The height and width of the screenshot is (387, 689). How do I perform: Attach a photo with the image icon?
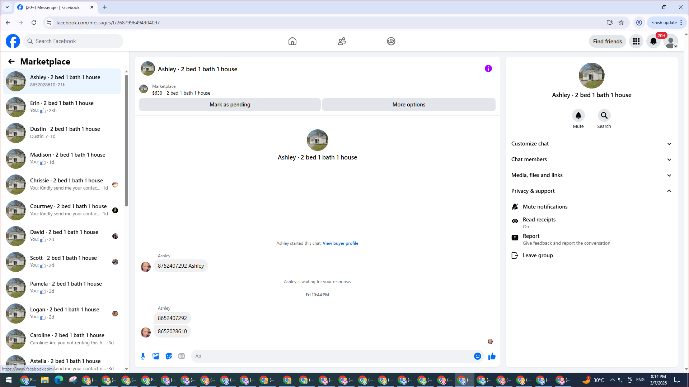click(x=156, y=356)
